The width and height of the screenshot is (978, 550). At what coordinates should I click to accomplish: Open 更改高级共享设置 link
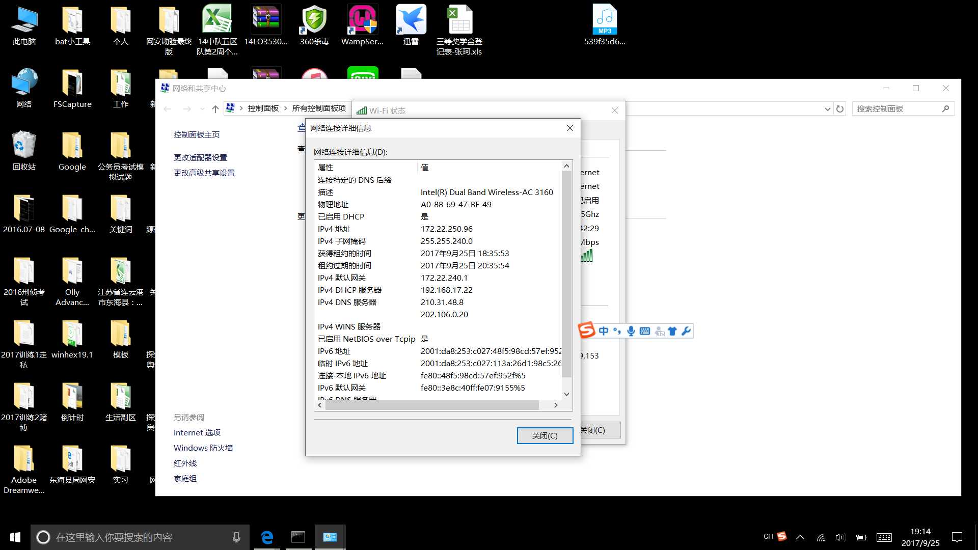(x=204, y=173)
